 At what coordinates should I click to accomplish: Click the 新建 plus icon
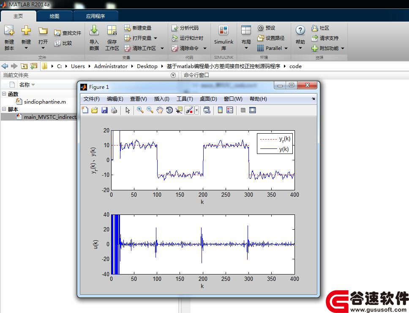click(x=26, y=30)
